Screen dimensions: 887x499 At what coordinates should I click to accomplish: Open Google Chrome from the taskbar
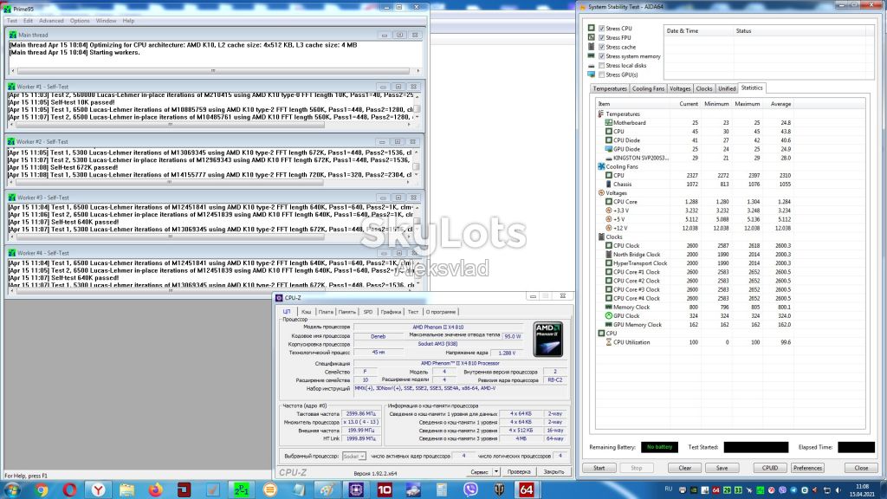click(42, 490)
